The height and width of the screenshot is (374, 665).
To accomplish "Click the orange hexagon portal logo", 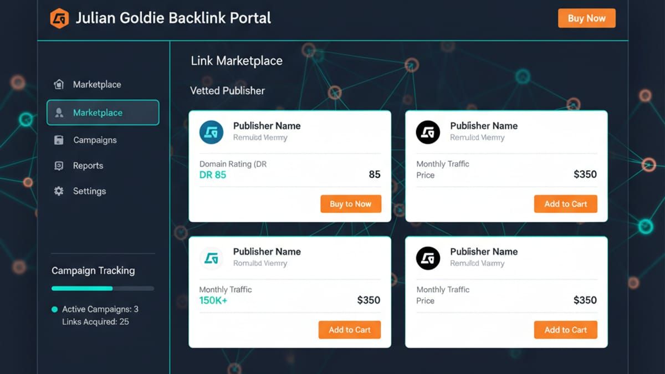I will coord(59,18).
